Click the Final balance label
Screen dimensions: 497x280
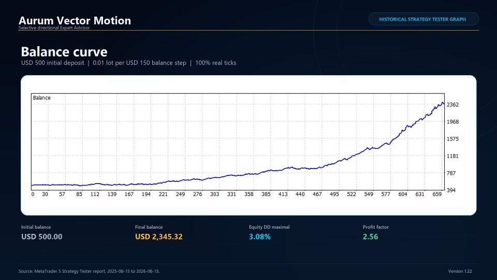click(x=149, y=227)
